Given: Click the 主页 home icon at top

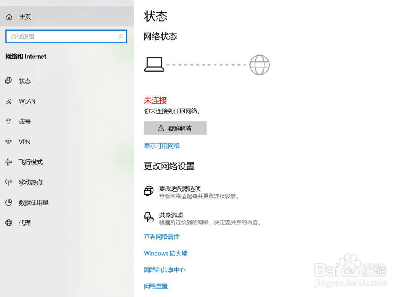Looking at the screenshot, I should [x=9, y=16].
